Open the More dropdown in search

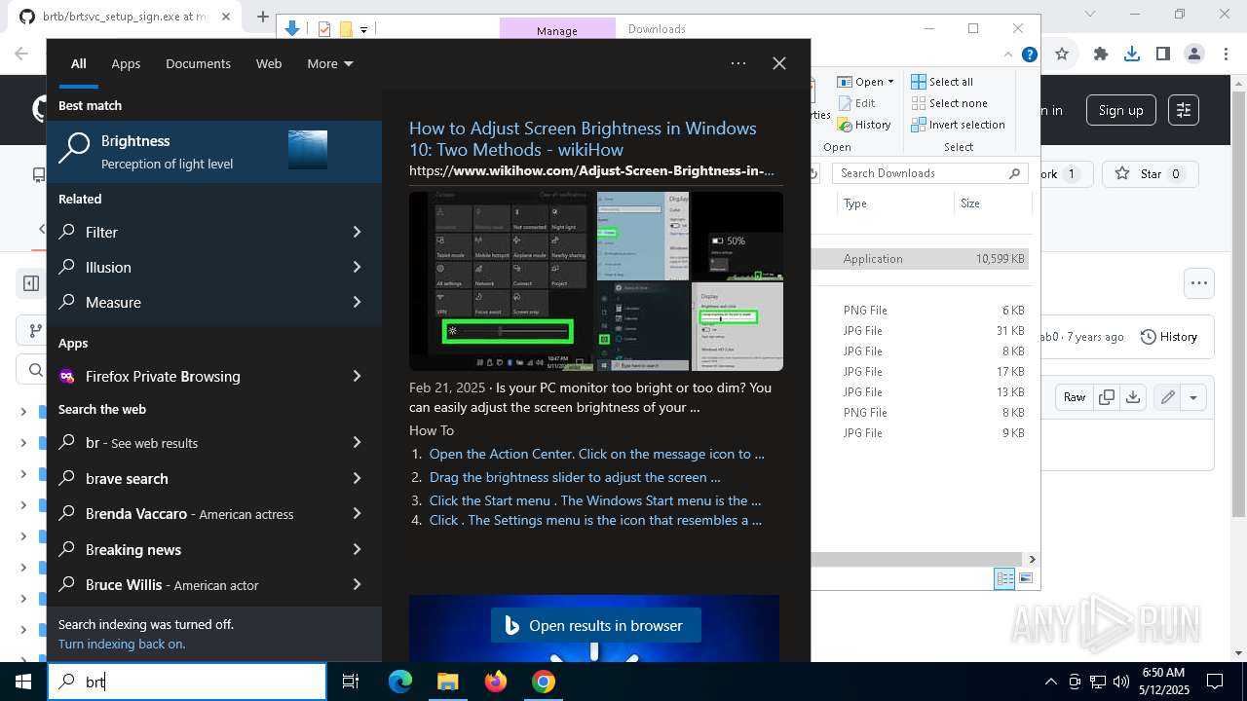[x=330, y=63]
